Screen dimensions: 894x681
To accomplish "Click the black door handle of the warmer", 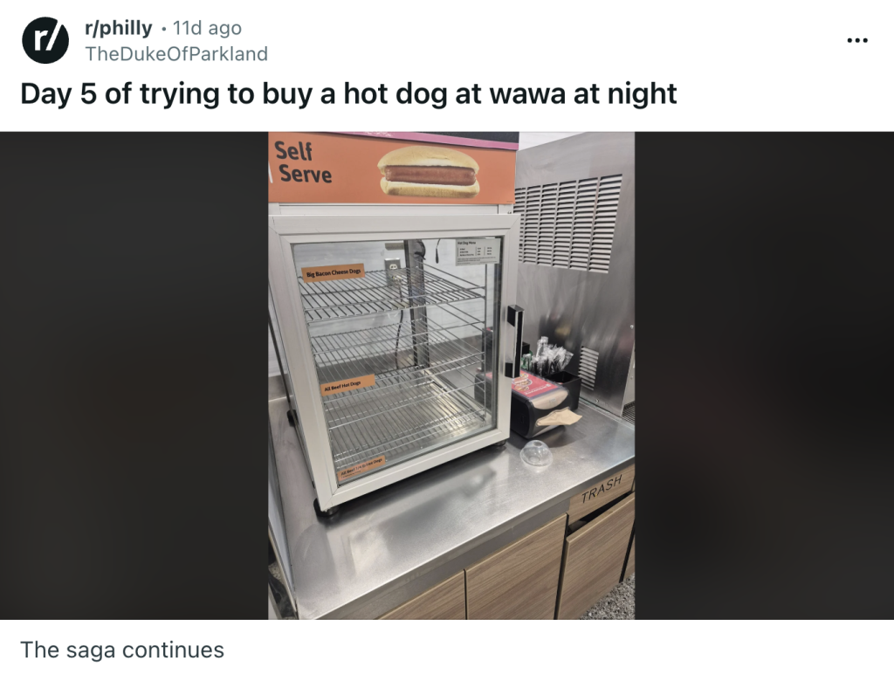I will coord(513,341).
